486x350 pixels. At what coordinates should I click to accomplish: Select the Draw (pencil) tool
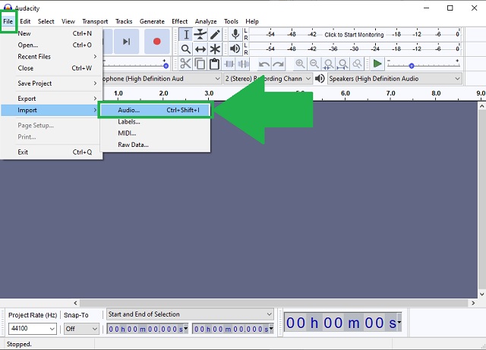pyautogui.click(x=215, y=35)
